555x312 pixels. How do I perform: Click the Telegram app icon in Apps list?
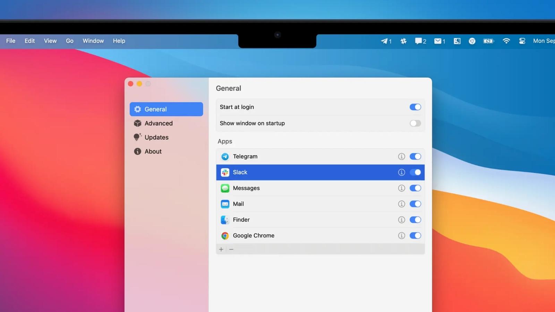click(x=225, y=157)
